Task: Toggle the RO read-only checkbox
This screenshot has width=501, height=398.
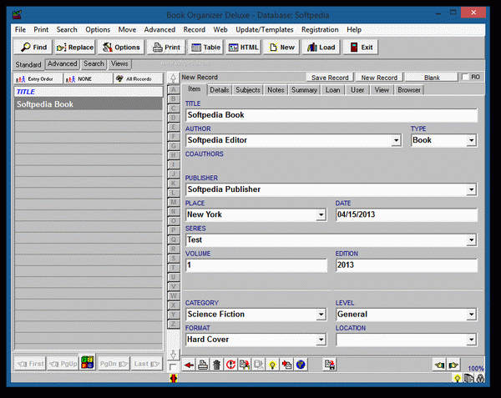Action: (x=465, y=77)
